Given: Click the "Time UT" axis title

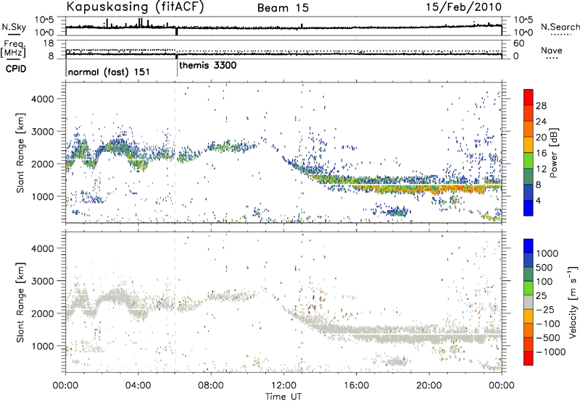Looking at the screenshot, I should pos(283,397).
